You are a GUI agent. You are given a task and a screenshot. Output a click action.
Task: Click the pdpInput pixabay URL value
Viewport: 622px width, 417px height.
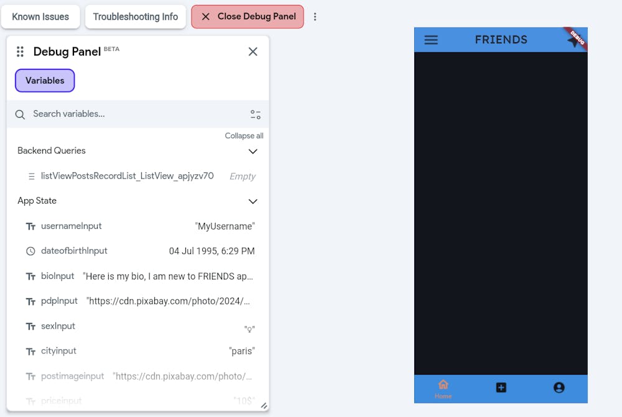[168, 301]
